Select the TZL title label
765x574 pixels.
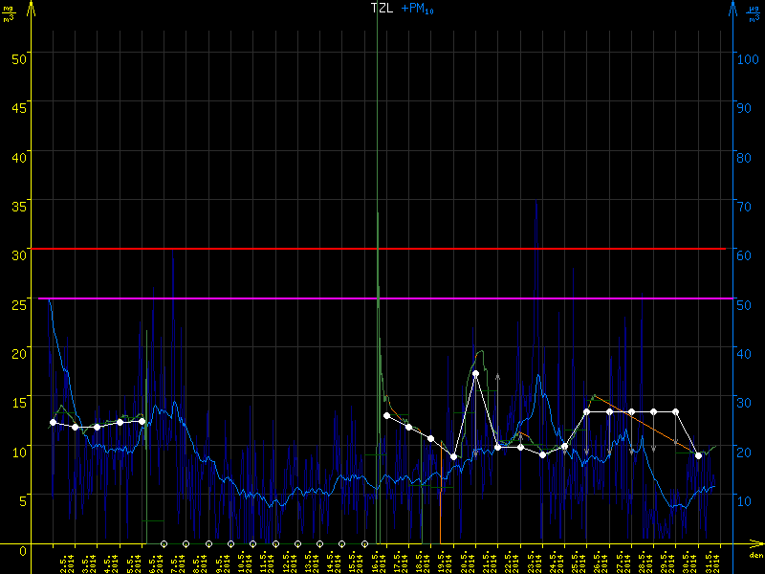click(x=382, y=8)
